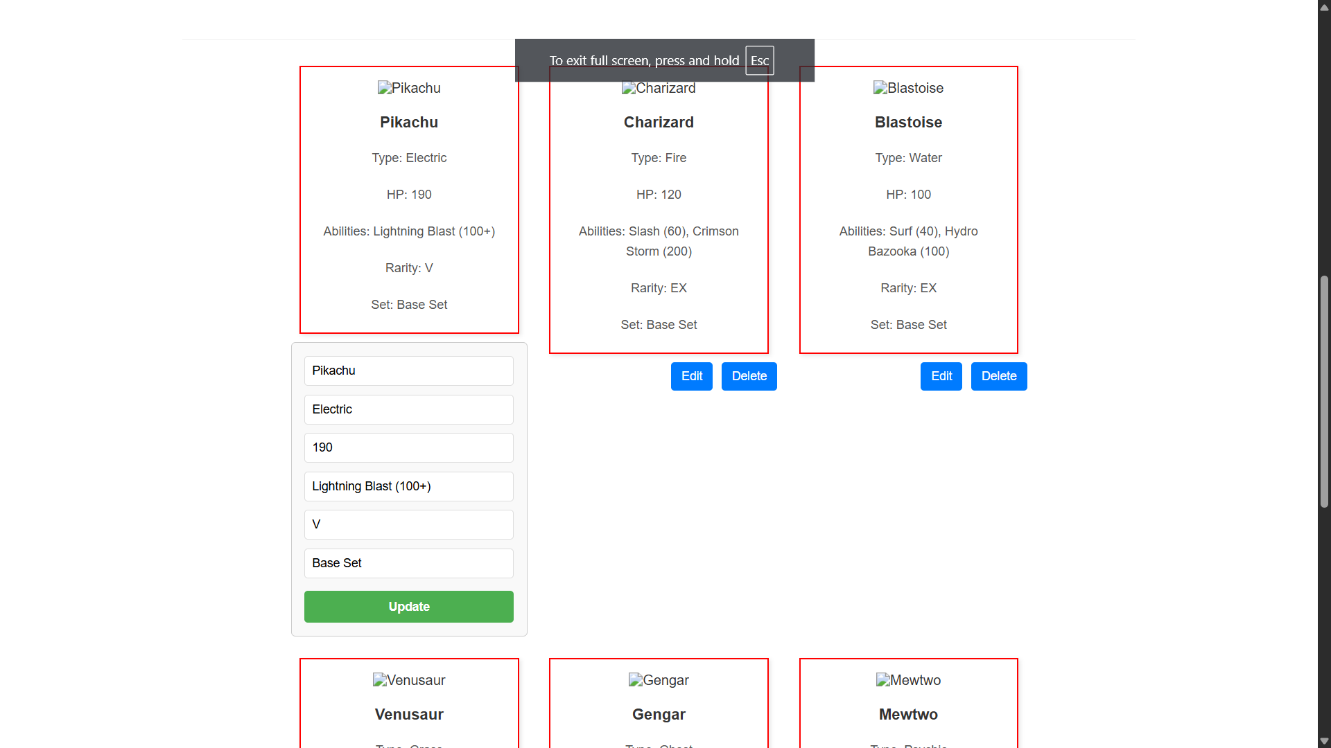Focus the HP field containing 190
This screenshot has width=1331, height=748.
click(409, 447)
